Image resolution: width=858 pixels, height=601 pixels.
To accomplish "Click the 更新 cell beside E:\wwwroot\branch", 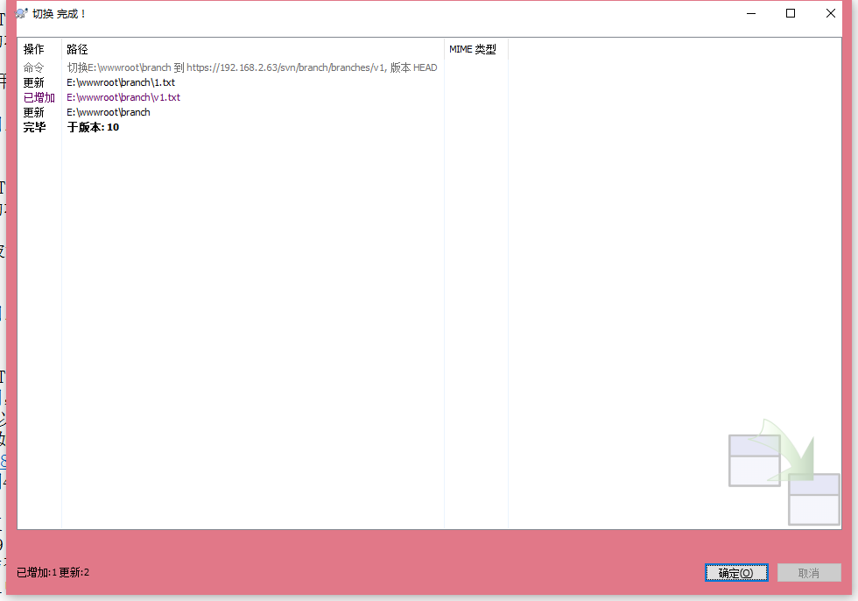I will (x=33, y=112).
